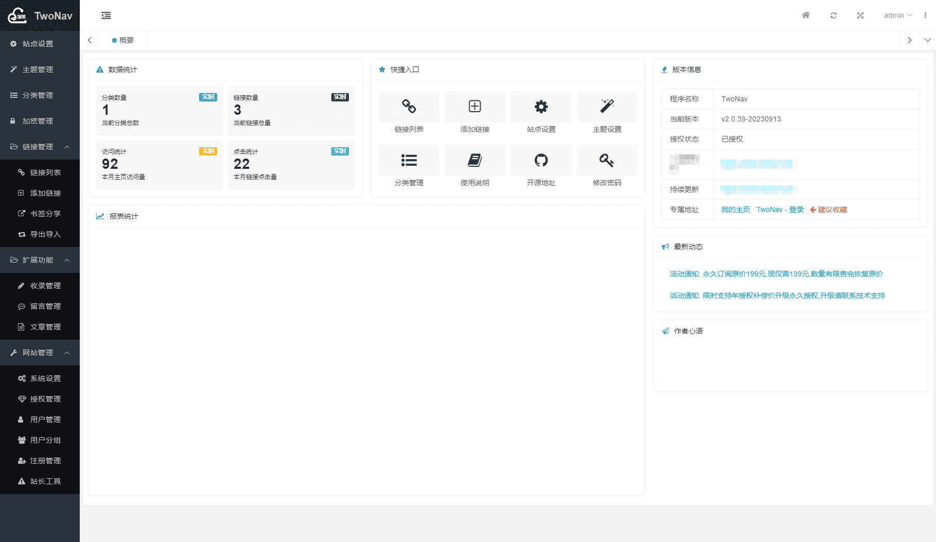The height and width of the screenshot is (542, 936).
Task: Open 留言管理 in the sidebar
Action: 40,306
